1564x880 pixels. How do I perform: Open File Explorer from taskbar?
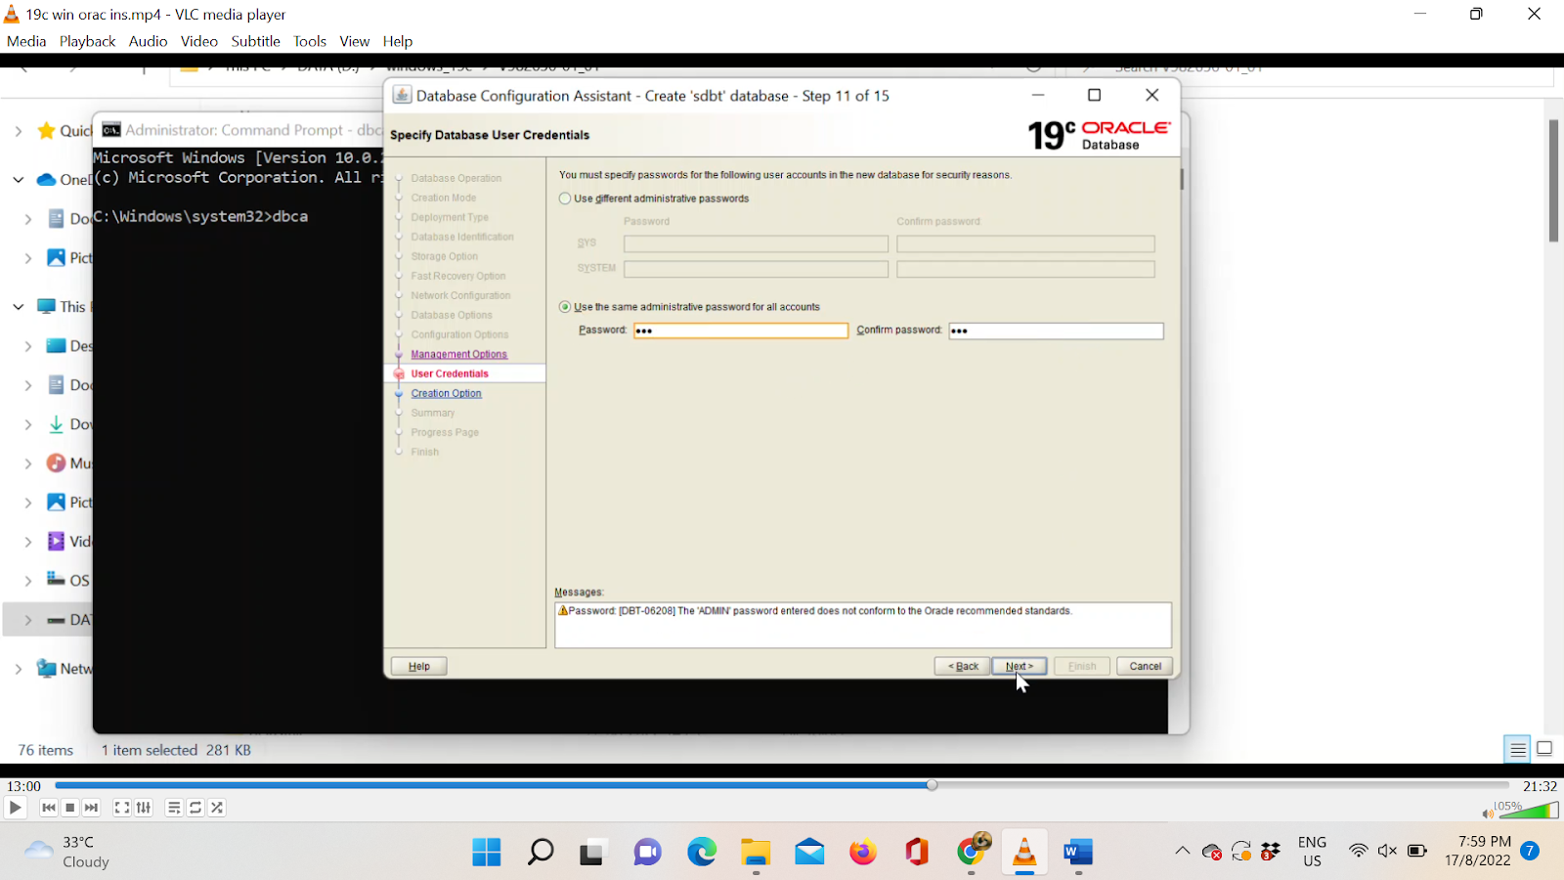756,852
